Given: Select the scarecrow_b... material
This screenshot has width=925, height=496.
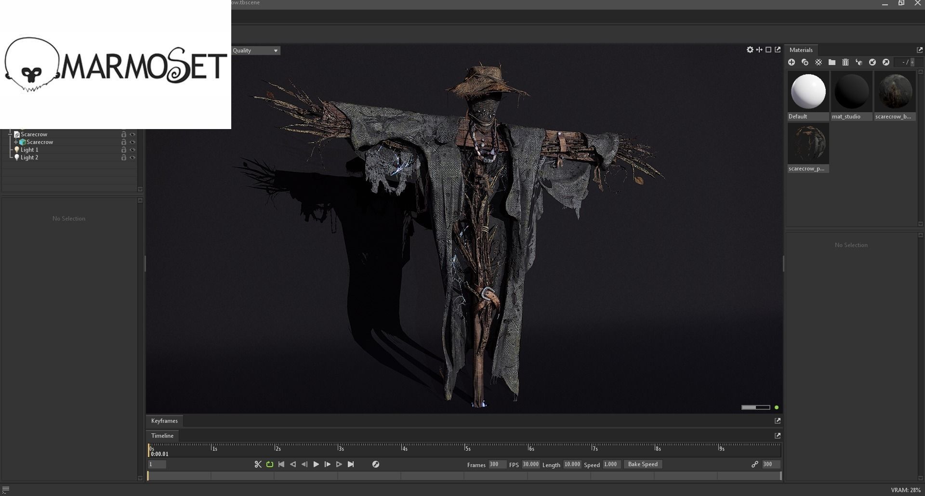Looking at the screenshot, I should coord(895,96).
